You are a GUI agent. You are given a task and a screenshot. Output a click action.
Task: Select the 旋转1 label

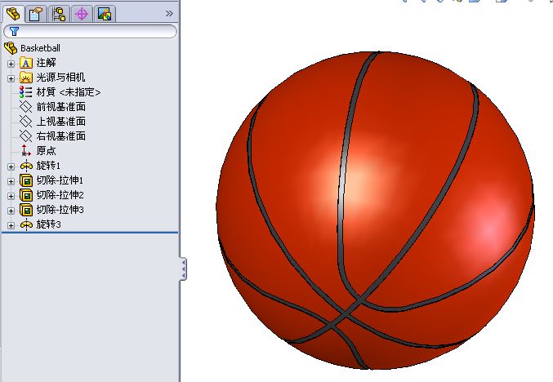pos(48,166)
